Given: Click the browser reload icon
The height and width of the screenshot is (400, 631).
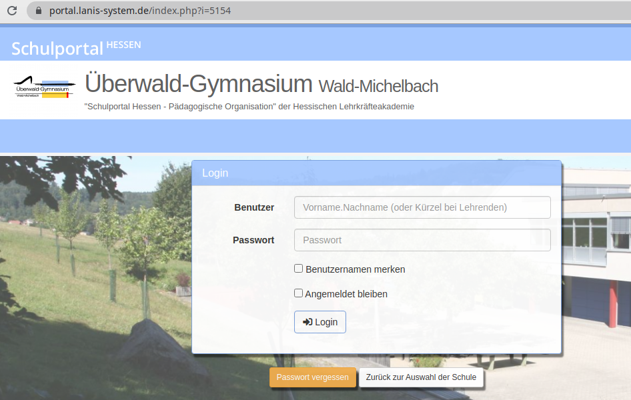Looking at the screenshot, I should click(x=12, y=11).
